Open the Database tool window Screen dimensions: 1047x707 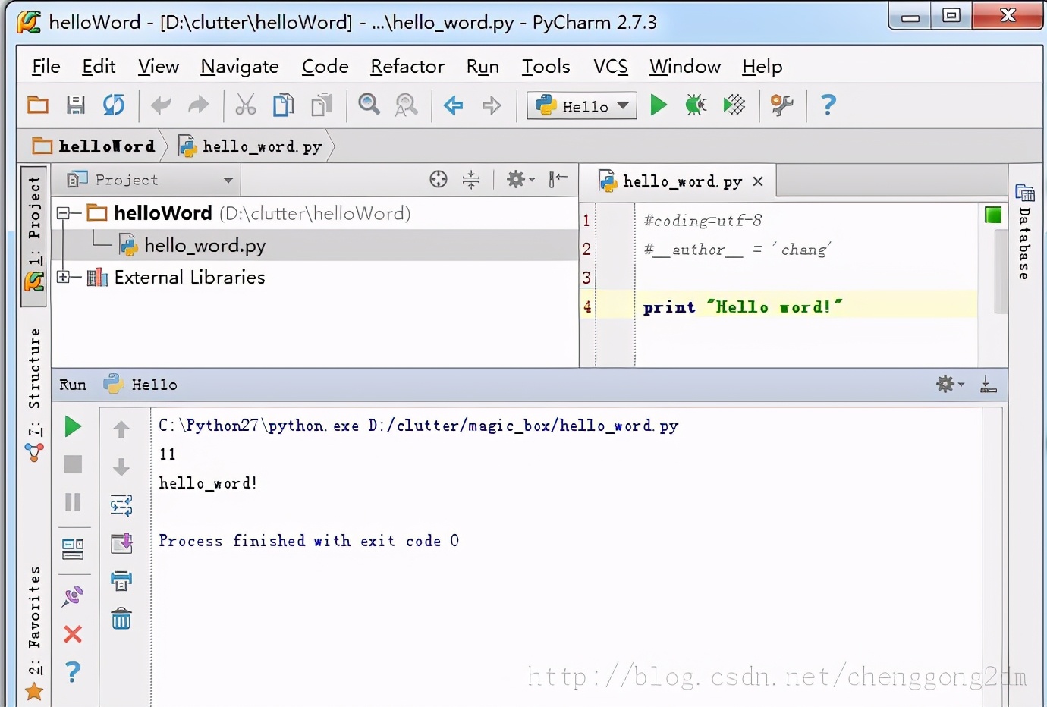[x=1026, y=228]
